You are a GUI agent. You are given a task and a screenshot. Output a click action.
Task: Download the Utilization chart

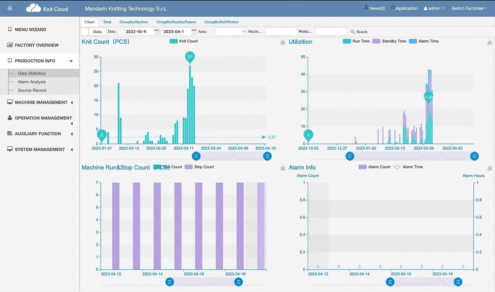(x=490, y=42)
